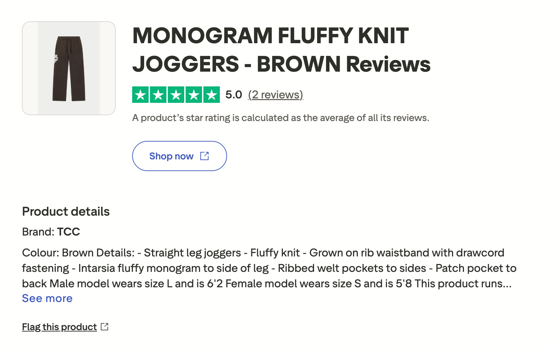The width and height of the screenshot is (552, 349).
Task: Click the external-link icon inside Shop now
Action: click(x=204, y=156)
